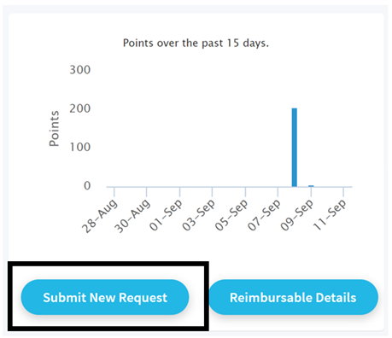Click the Submit New Request button
Screen dimensions: 392x338
[x=105, y=297]
